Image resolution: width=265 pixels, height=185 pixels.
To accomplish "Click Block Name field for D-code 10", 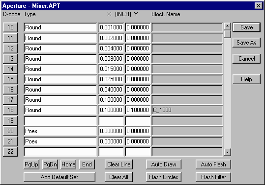I will [x=187, y=27].
